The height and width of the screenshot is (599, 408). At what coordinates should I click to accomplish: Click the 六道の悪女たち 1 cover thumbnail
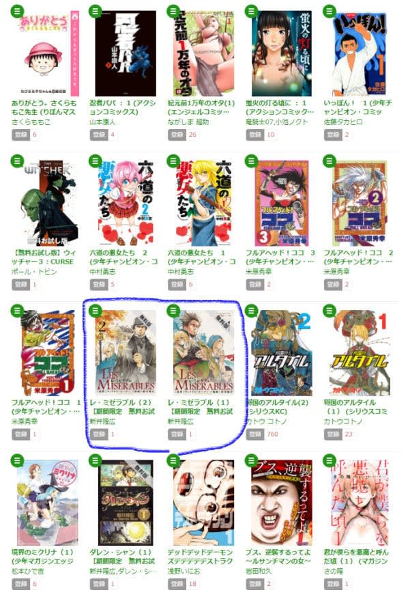click(203, 203)
